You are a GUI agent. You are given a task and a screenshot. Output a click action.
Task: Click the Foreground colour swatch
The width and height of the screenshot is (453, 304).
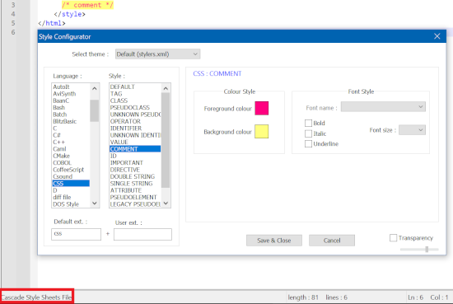tap(261, 109)
